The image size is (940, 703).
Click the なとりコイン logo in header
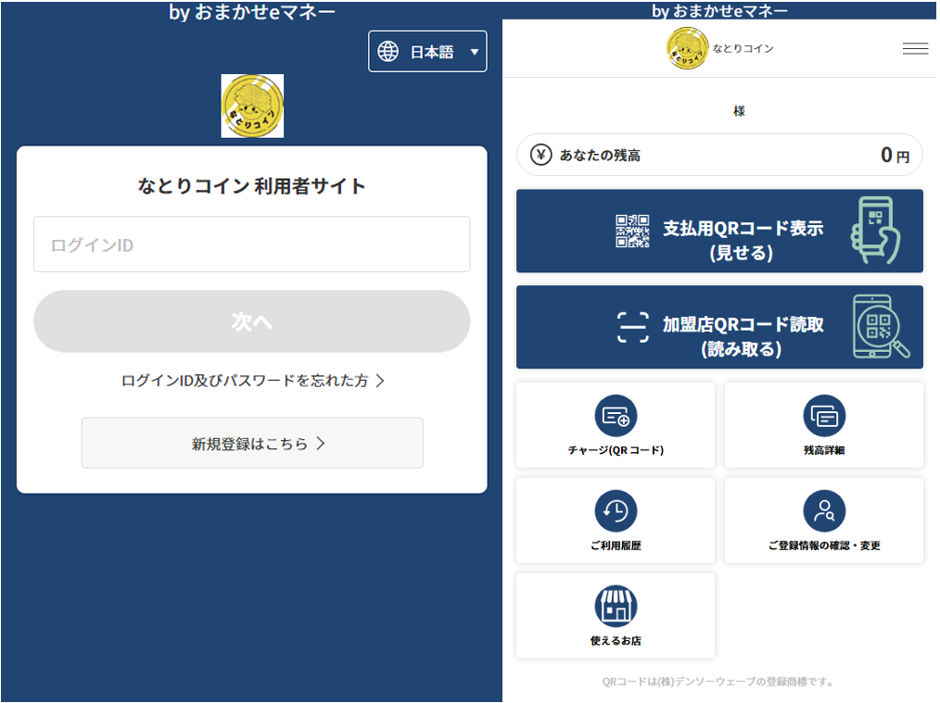pos(688,48)
